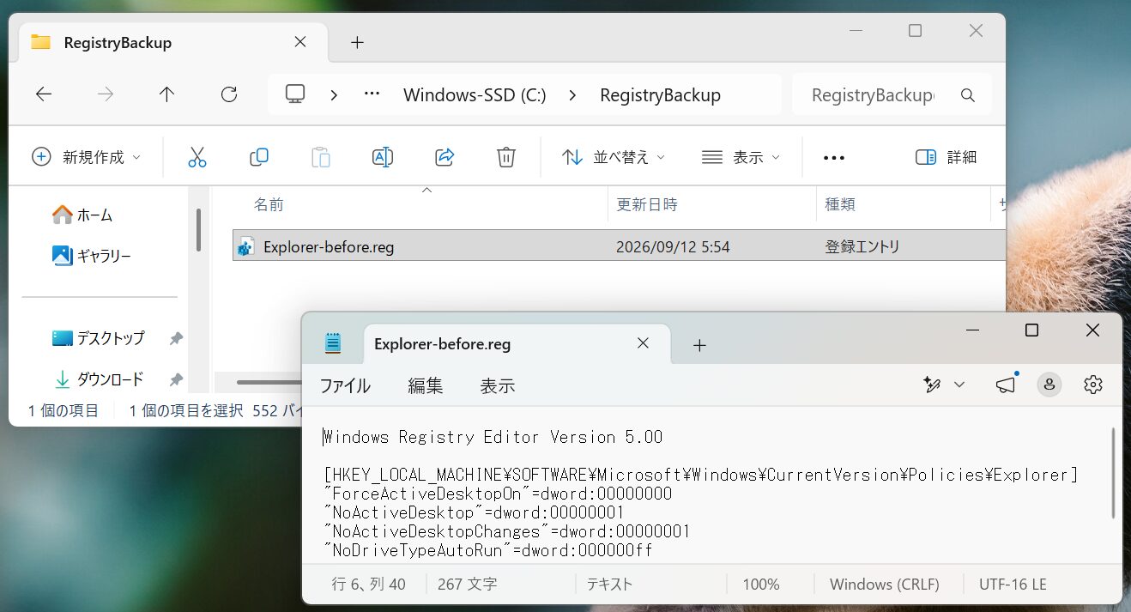Cut the selected file with the scissors icon
Image resolution: width=1131 pixels, height=612 pixels.
[197, 157]
